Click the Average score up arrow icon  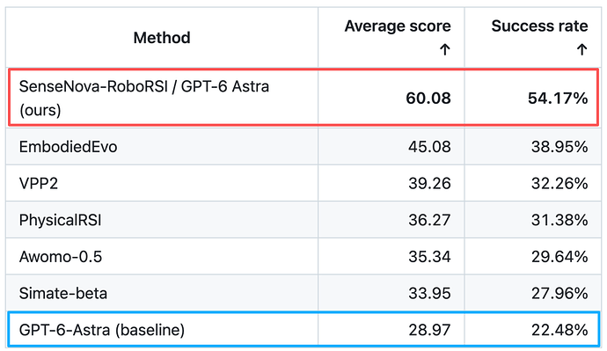[445, 49]
